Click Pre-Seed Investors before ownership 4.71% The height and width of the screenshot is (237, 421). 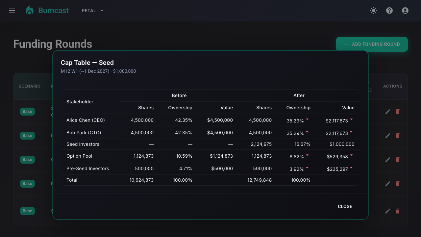click(x=186, y=169)
